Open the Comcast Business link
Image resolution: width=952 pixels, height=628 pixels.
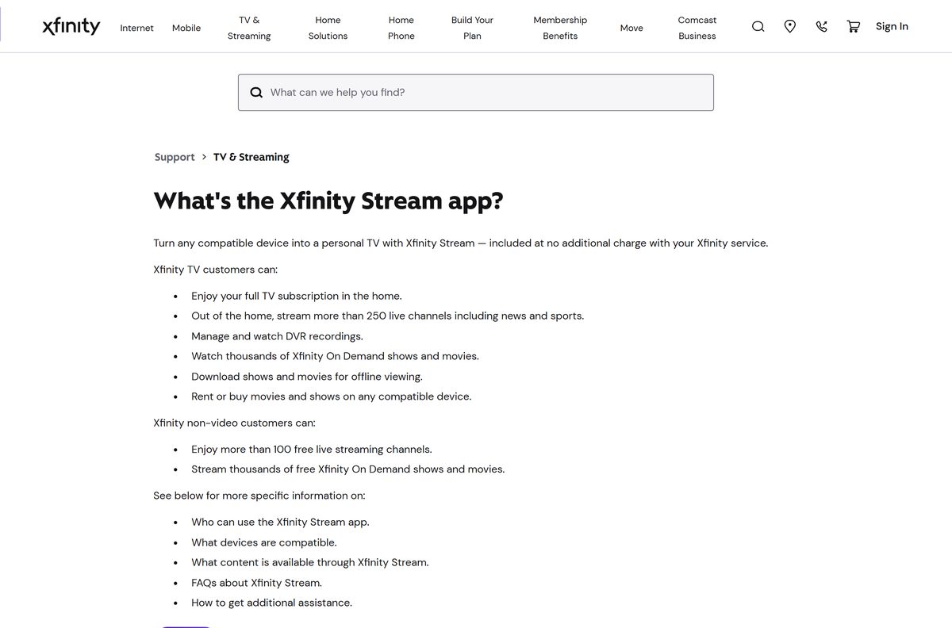[697, 28]
